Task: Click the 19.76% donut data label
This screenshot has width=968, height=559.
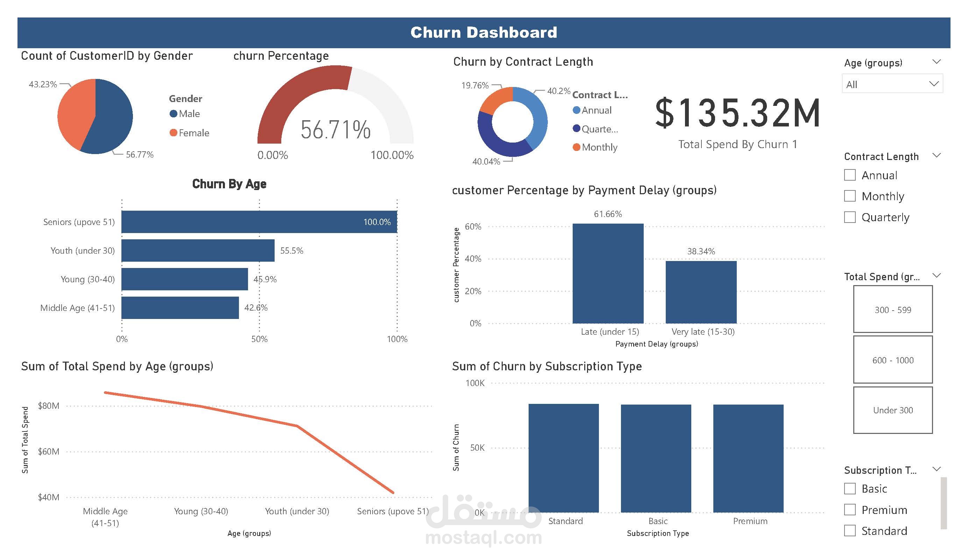Action: [475, 85]
